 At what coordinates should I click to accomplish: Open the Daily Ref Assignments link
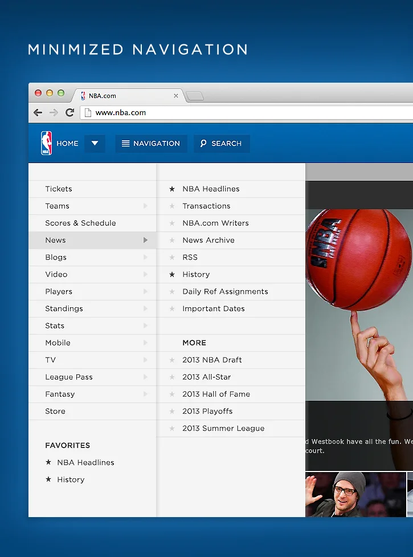pos(225,292)
